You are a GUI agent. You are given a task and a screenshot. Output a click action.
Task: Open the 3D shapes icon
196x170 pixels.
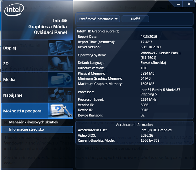click(x=61, y=64)
